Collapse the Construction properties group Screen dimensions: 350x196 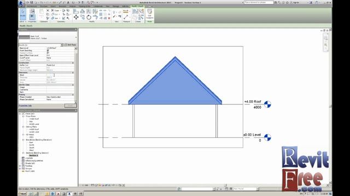point(73,63)
